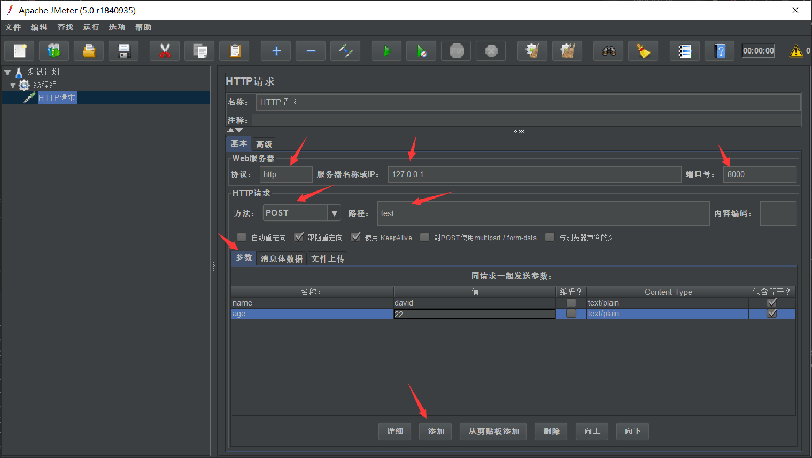Select the HTTP请求 item in the tree

tap(57, 98)
